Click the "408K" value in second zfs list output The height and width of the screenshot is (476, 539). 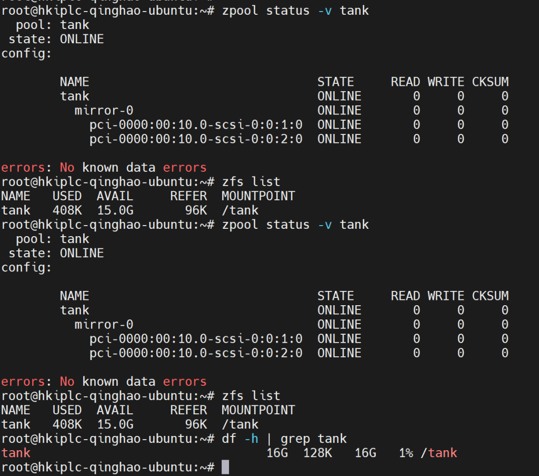pos(67,424)
